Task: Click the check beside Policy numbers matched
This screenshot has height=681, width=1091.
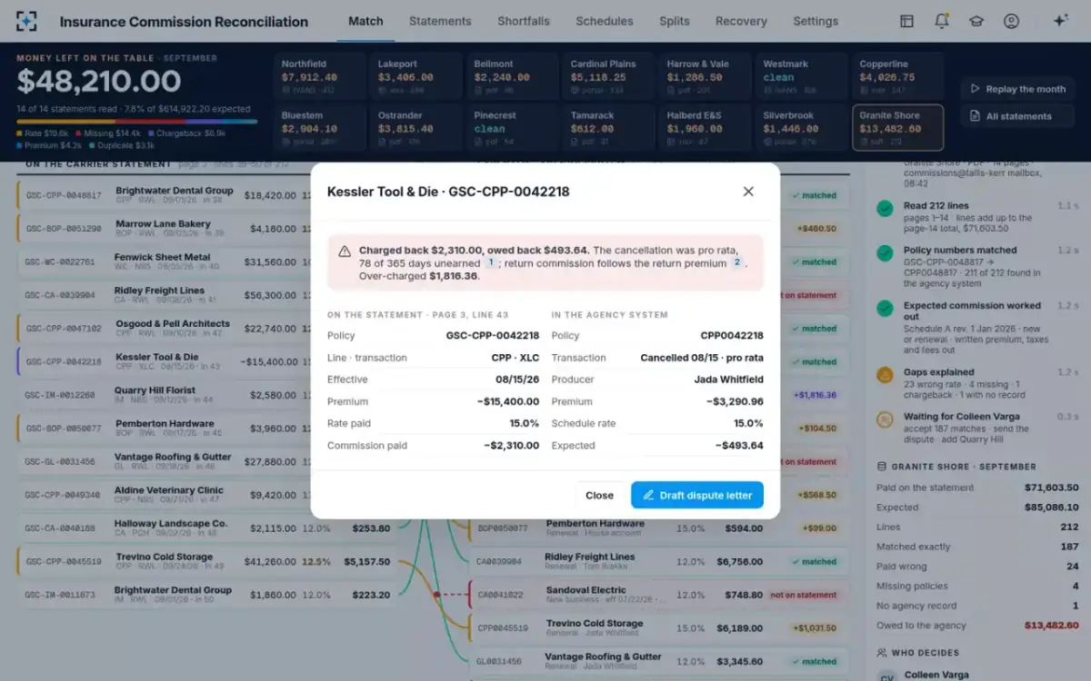Action: coord(885,252)
